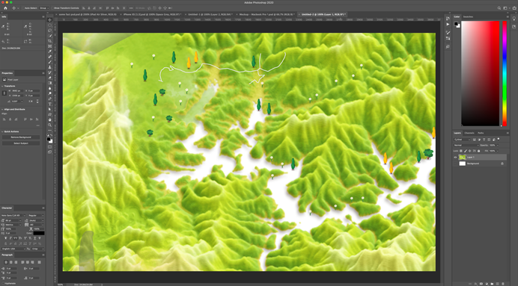Select the Hand tool
518x286 pixels.
coord(50,120)
